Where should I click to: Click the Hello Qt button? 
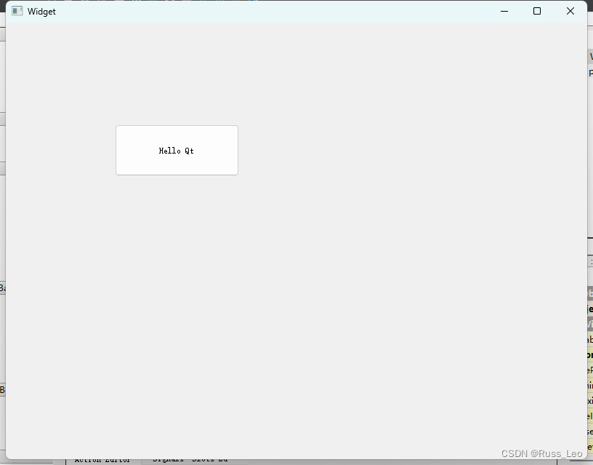[x=177, y=151]
